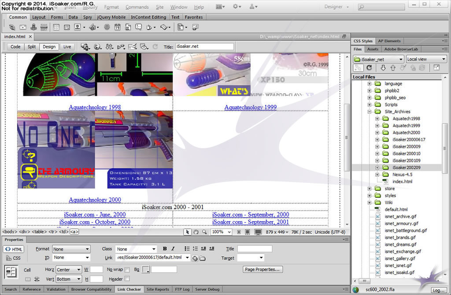Open the Vert alignment dropdown
The width and height of the screenshot is (451, 295).
coord(68,279)
